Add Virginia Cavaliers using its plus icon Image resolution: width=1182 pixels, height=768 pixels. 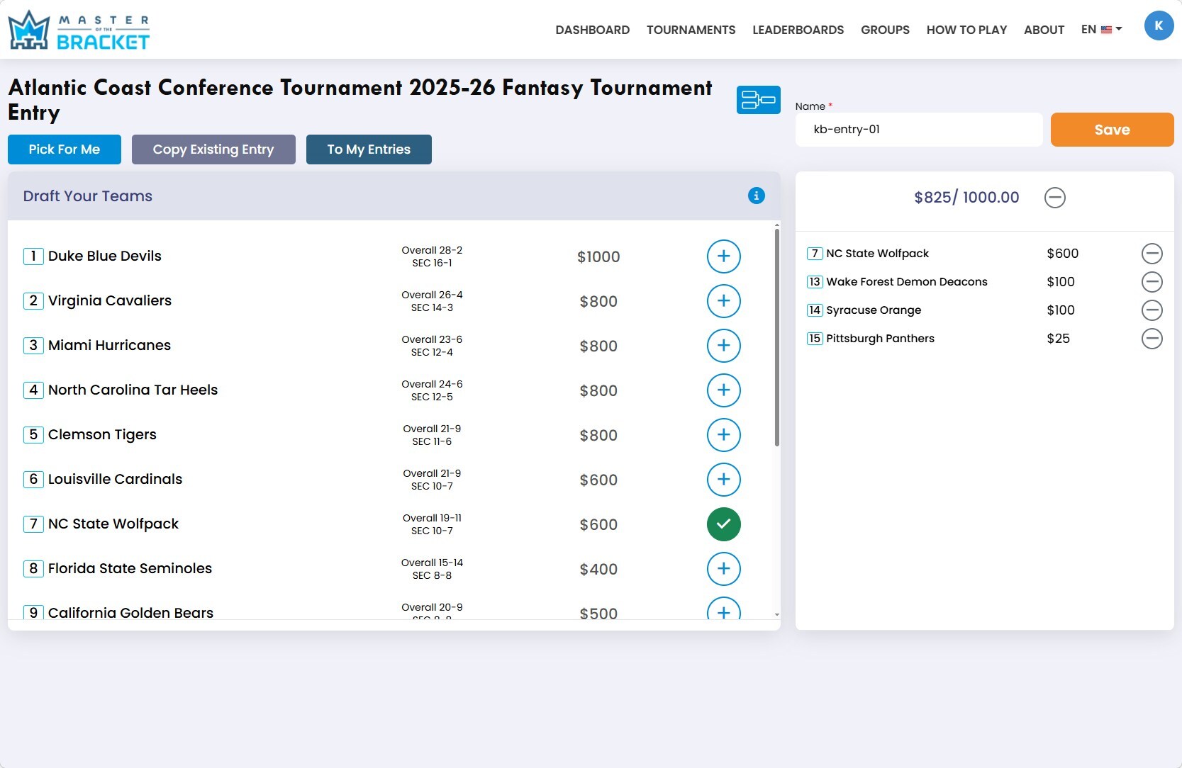click(723, 301)
